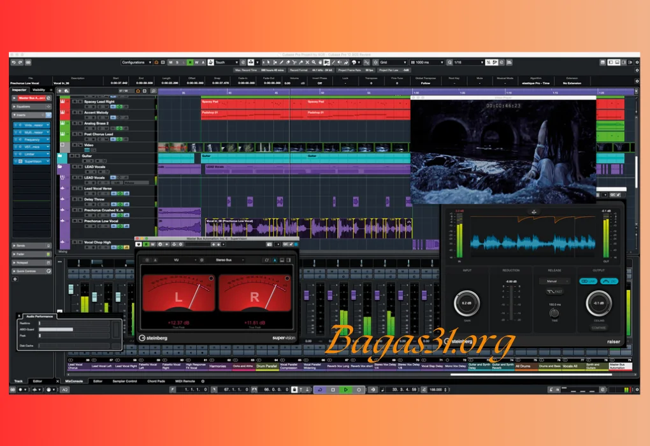The height and width of the screenshot is (446, 650).
Task: Click the lower zone settings gear
Action: click(x=203, y=381)
